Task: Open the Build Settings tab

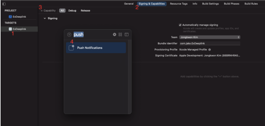Action: click(210, 4)
